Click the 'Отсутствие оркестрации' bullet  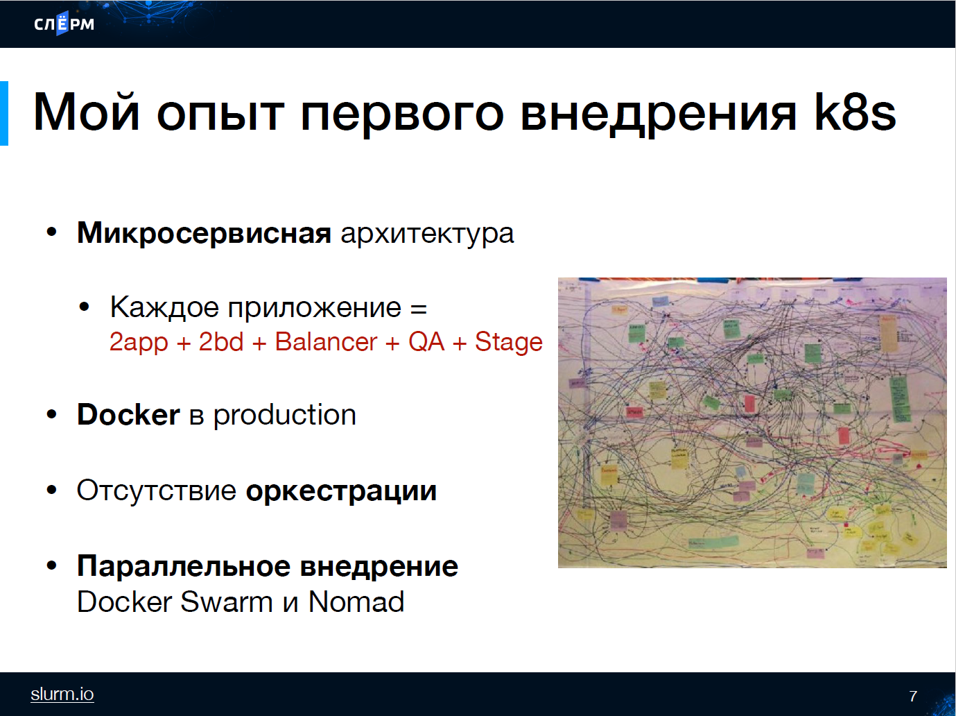tap(257, 491)
